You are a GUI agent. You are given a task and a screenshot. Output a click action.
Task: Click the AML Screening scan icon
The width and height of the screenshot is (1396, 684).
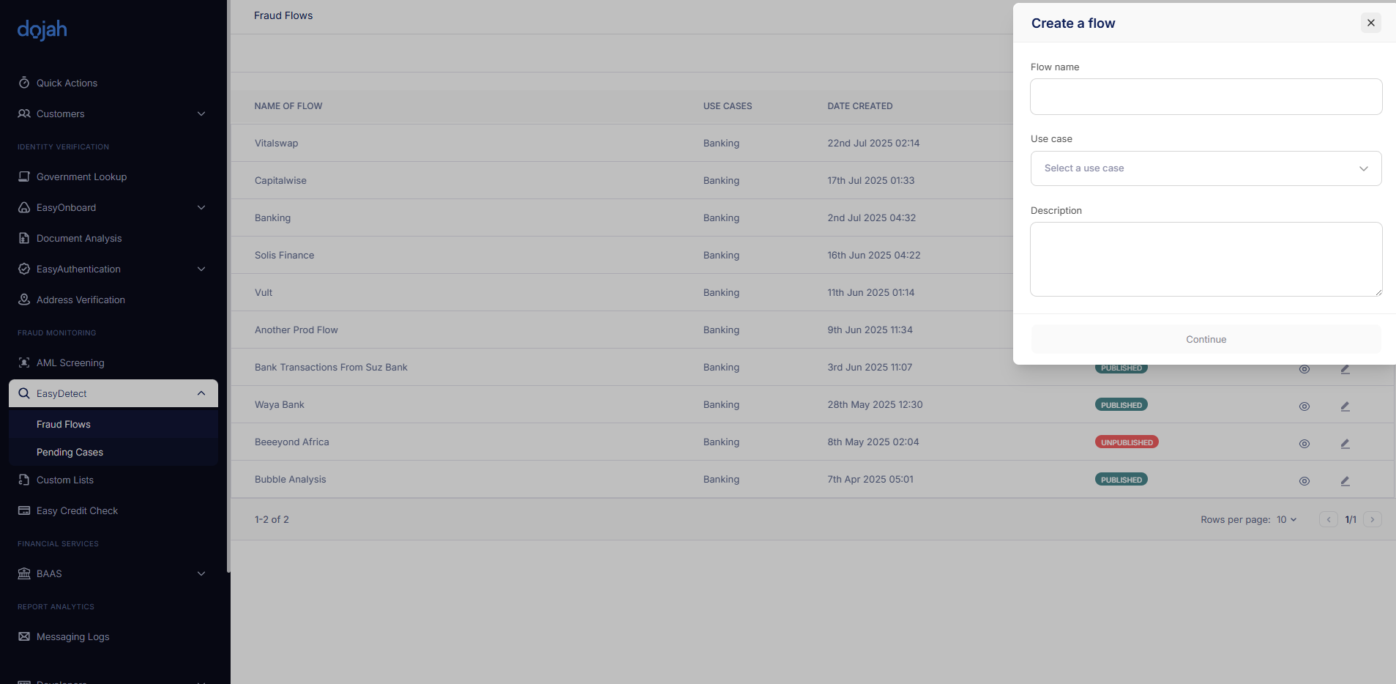(24, 363)
